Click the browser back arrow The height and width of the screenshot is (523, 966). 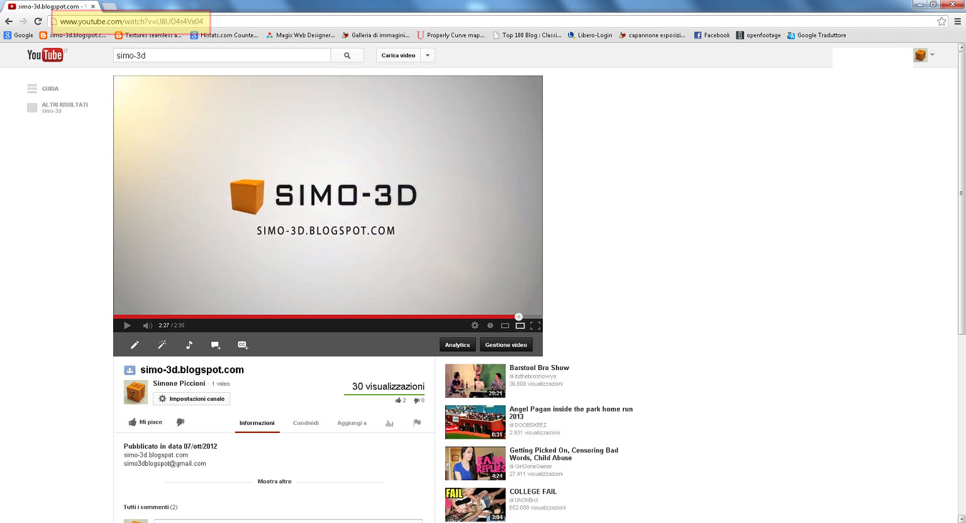click(x=9, y=21)
